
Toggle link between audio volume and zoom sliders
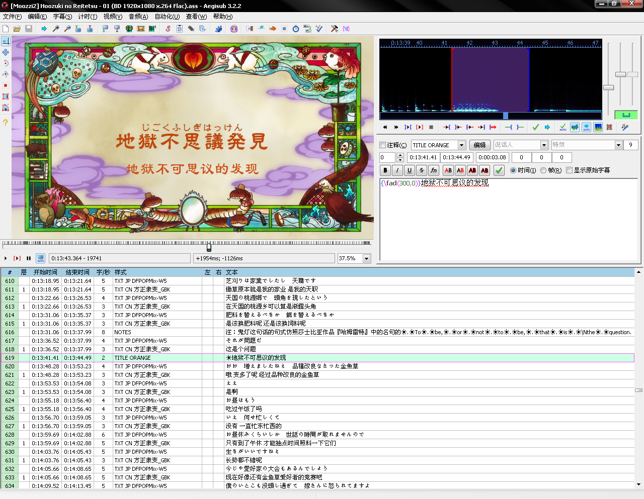(626, 115)
